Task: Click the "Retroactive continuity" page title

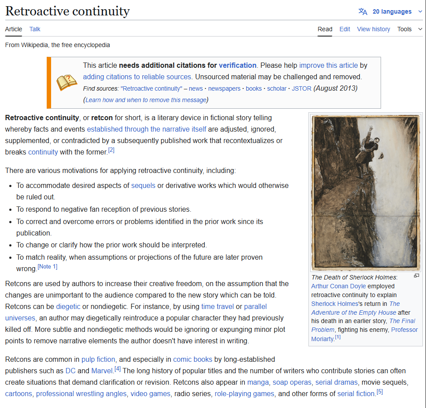Action: 67,11
